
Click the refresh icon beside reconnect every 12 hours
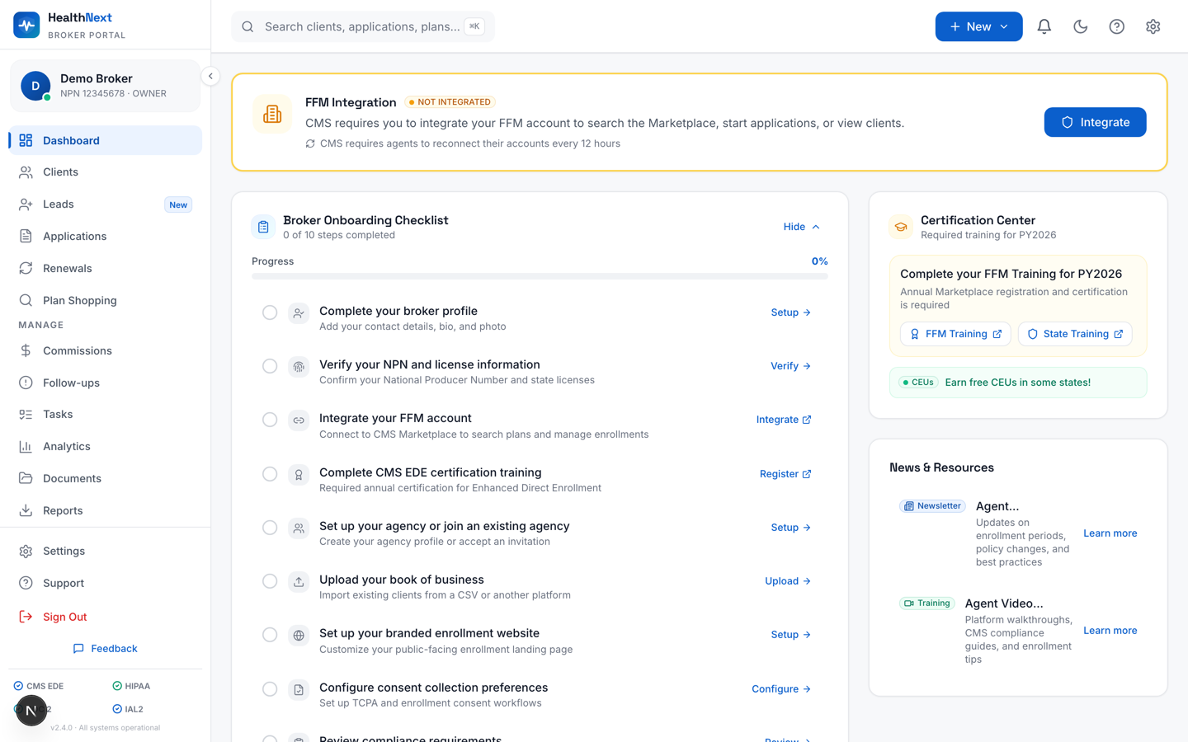coord(310,143)
